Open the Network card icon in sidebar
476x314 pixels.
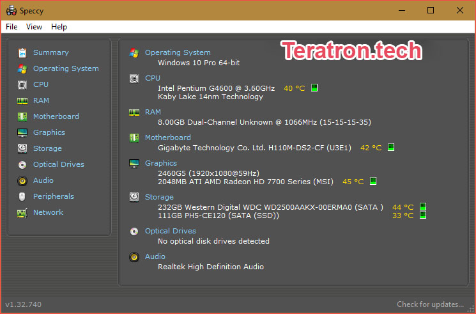22,213
